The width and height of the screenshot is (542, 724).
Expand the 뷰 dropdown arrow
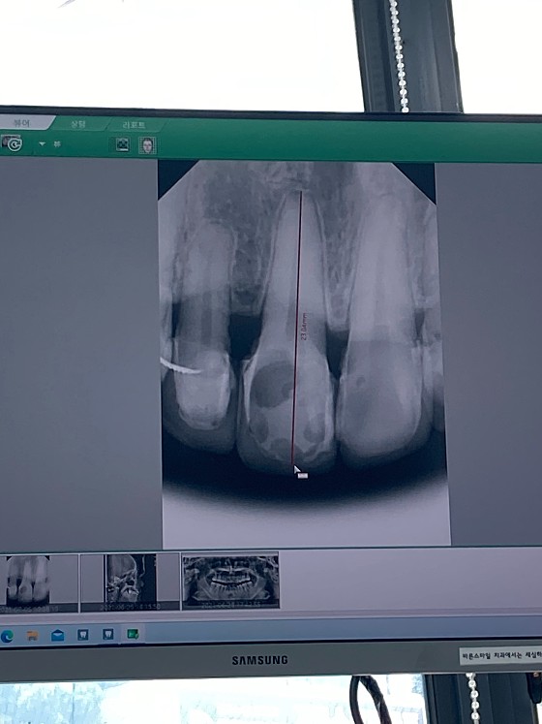tap(42, 144)
